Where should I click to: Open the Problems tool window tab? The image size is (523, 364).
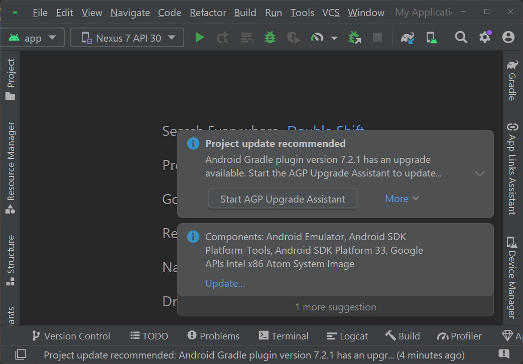coord(213,336)
